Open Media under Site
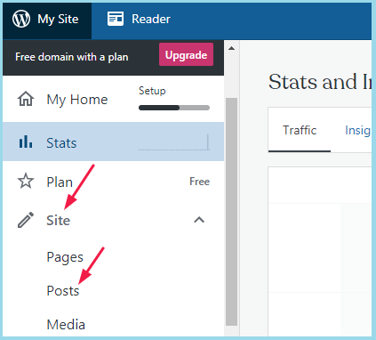Screen dimensions: 376x340 [x=66, y=325]
